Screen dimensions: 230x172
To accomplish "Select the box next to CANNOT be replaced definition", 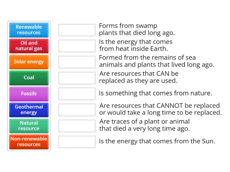I will [x=77, y=110].
